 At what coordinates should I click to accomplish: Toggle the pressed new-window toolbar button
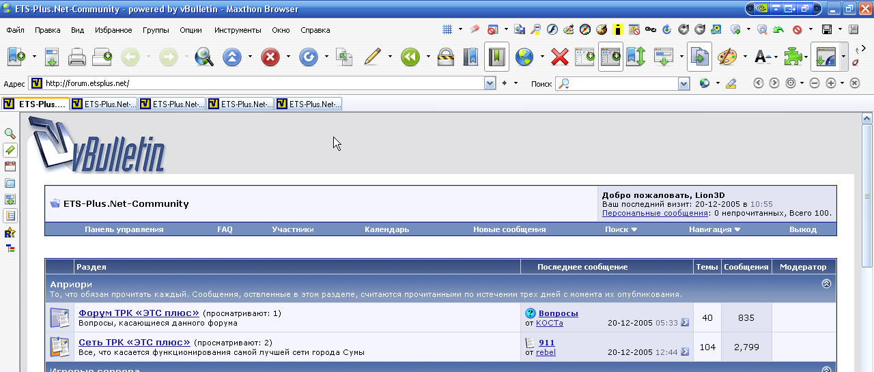point(610,57)
